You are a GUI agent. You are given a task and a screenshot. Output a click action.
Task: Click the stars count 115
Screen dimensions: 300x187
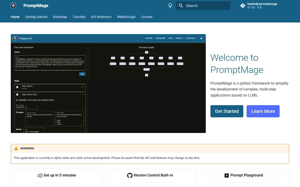pyautogui.click(x=251, y=7)
